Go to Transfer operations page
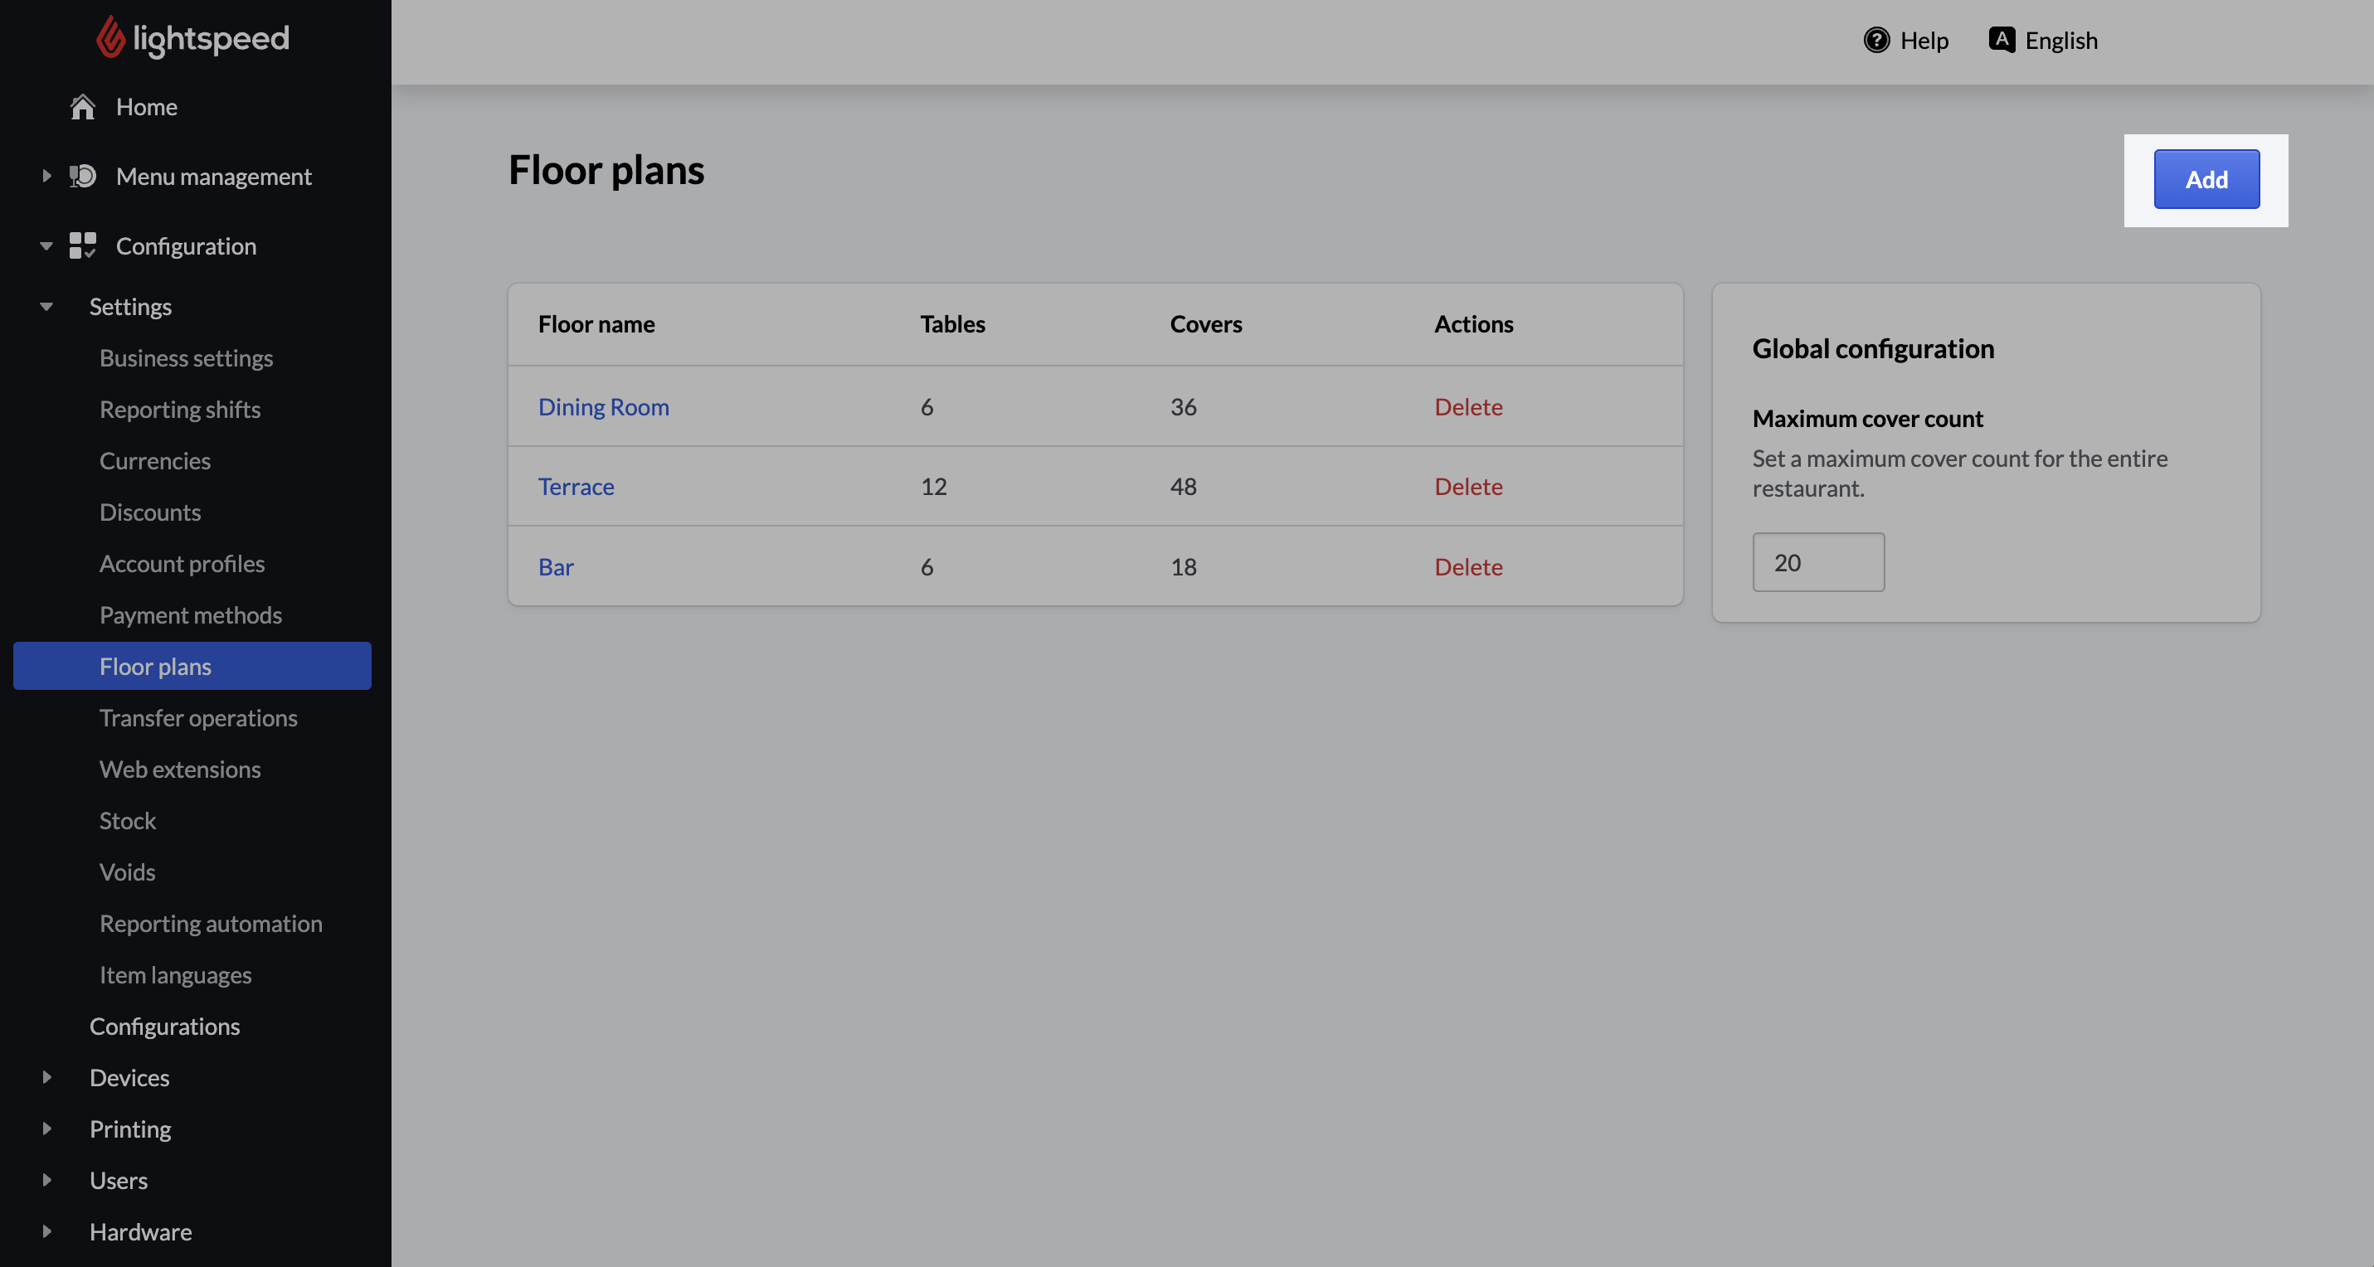Screen dimensions: 2374x1267 point(198,718)
